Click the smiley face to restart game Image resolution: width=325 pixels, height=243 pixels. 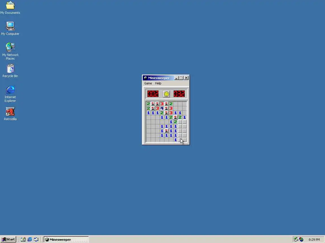pos(166,94)
